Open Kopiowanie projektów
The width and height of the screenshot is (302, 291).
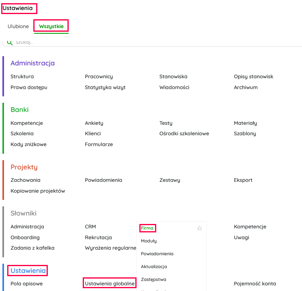point(38,191)
